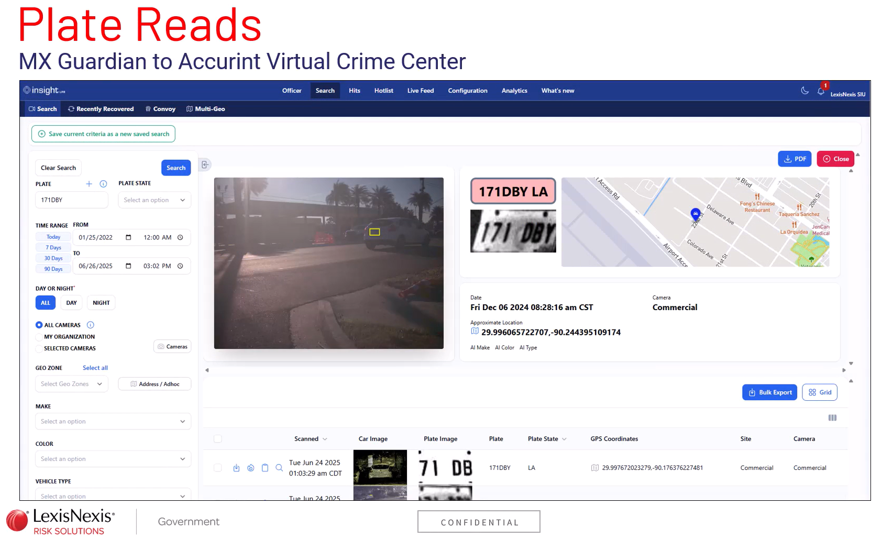The width and height of the screenshot is (893, 538).
Task: Open the Plate State dropdown
Action: coord(155,200)
